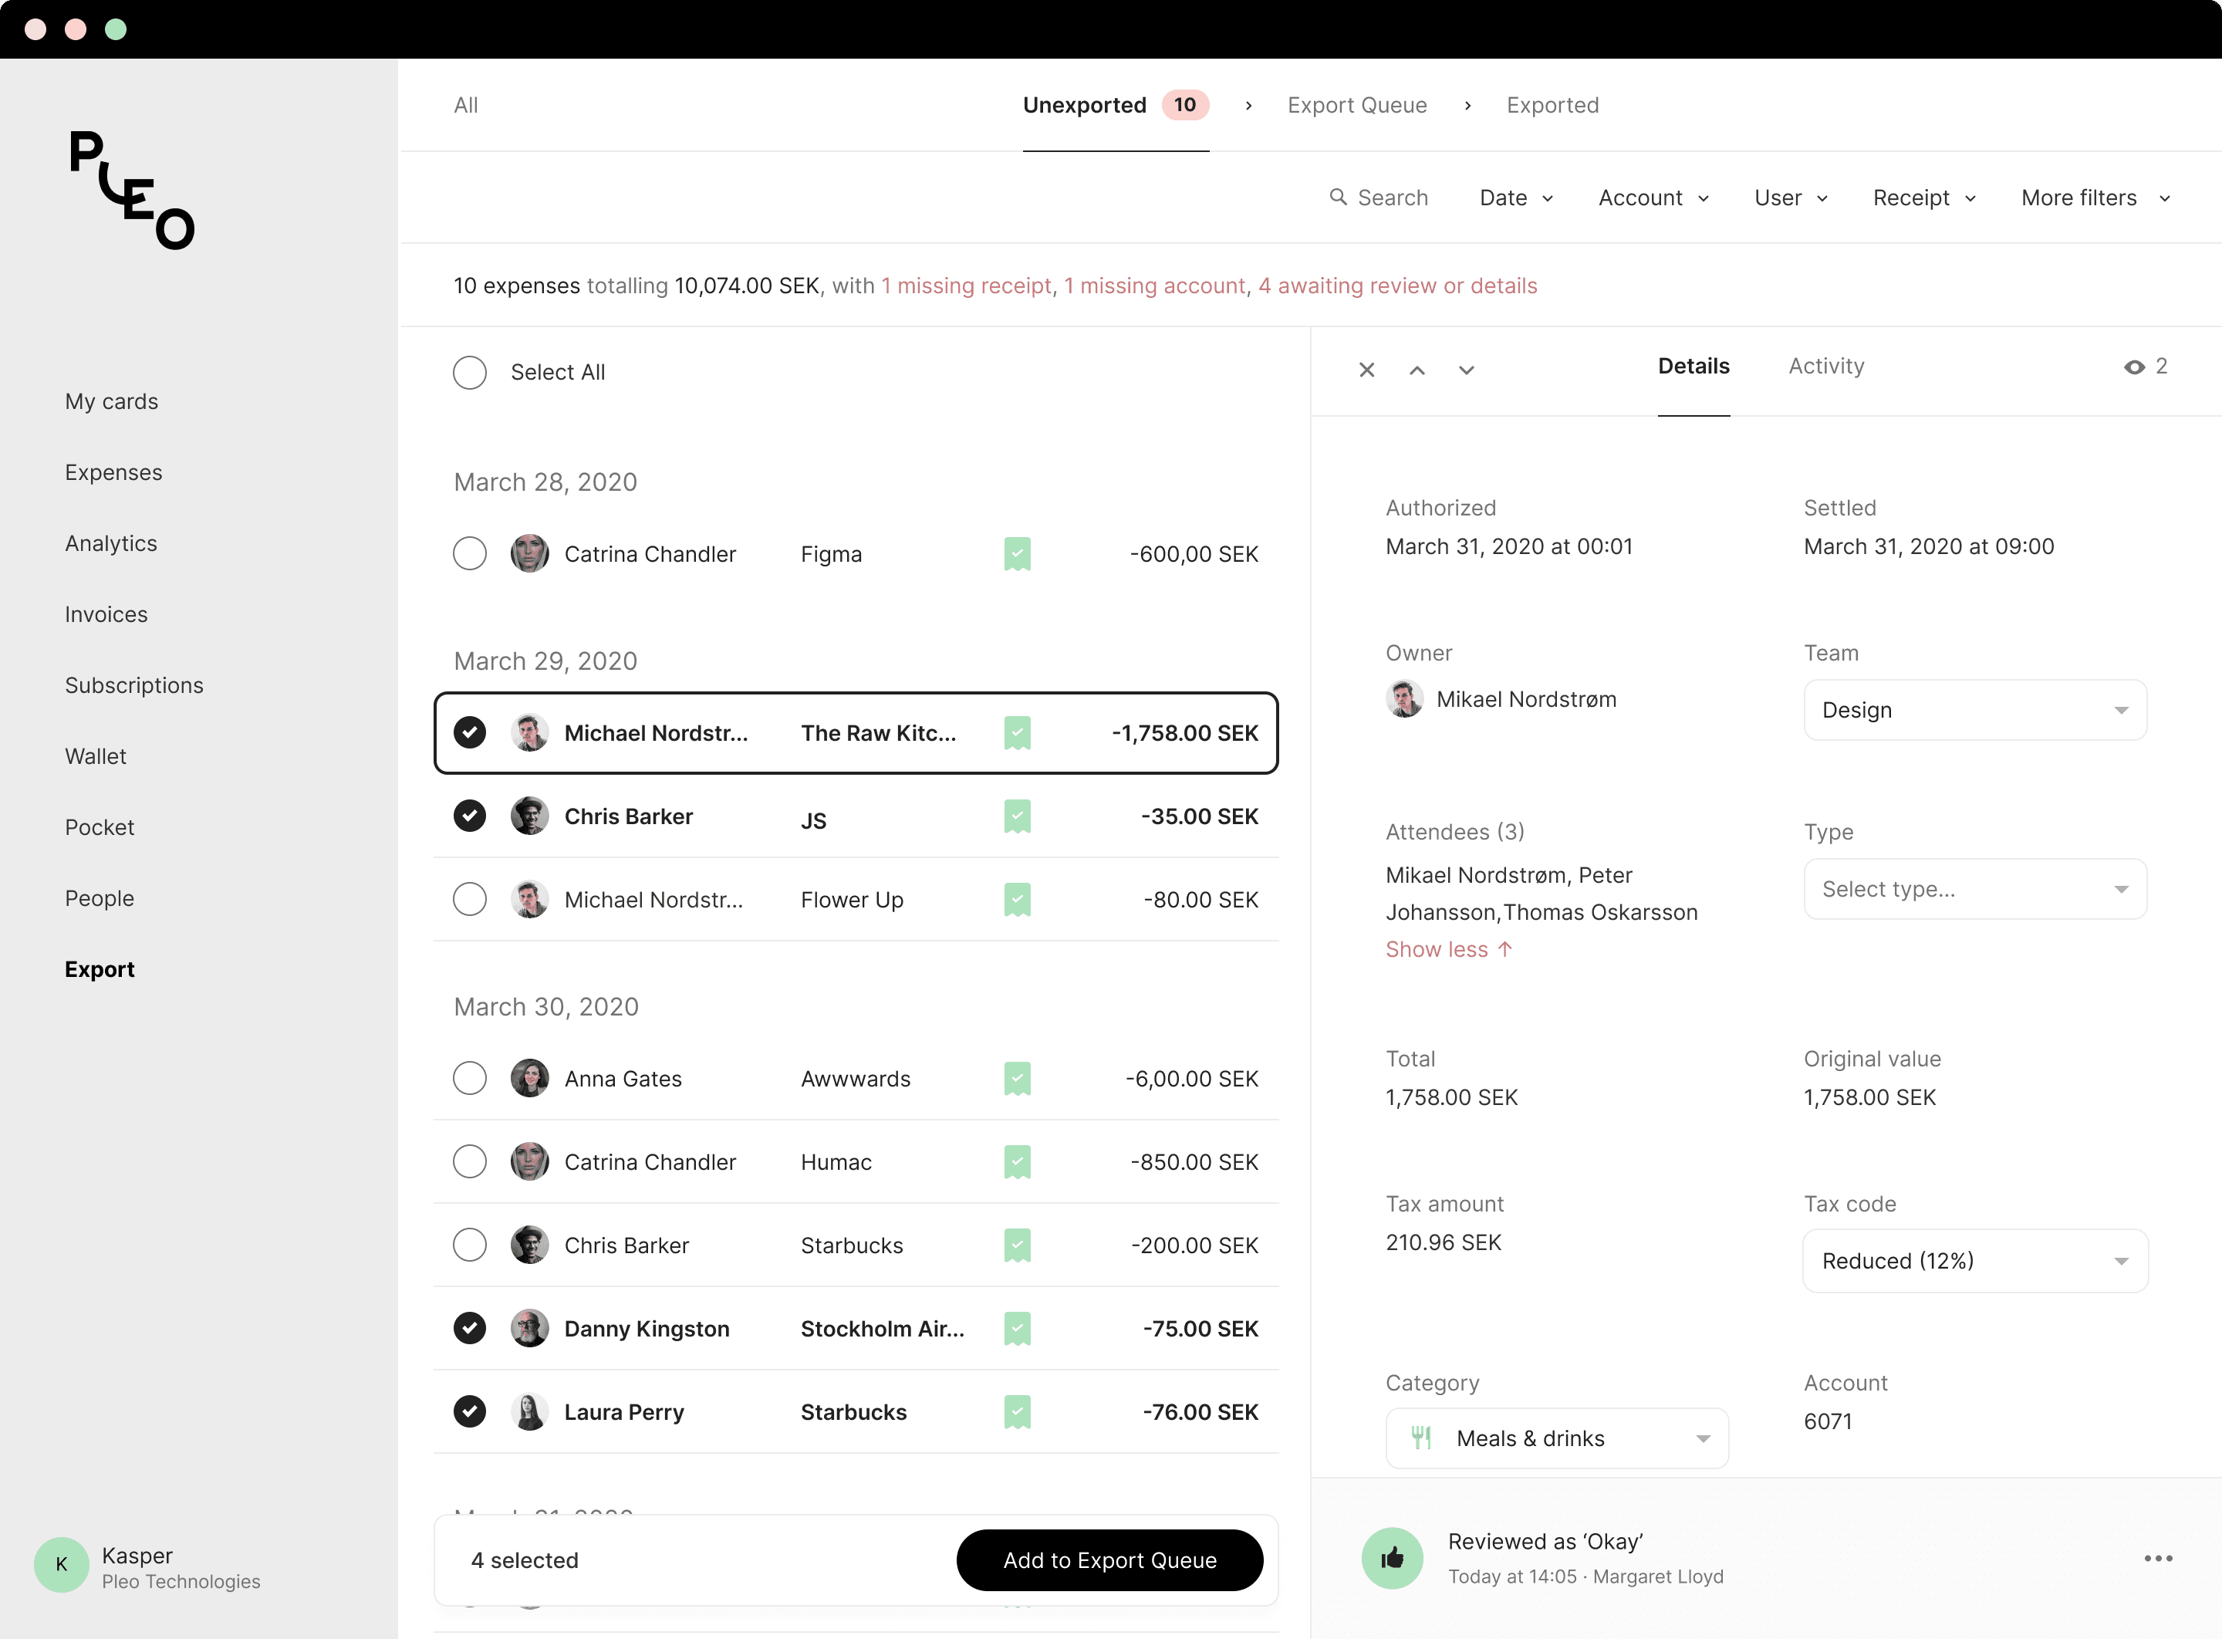Viewport: 2222px width, 1639px height.
Task: Go to previous expense with up arrow
Action: [1417, 370]
